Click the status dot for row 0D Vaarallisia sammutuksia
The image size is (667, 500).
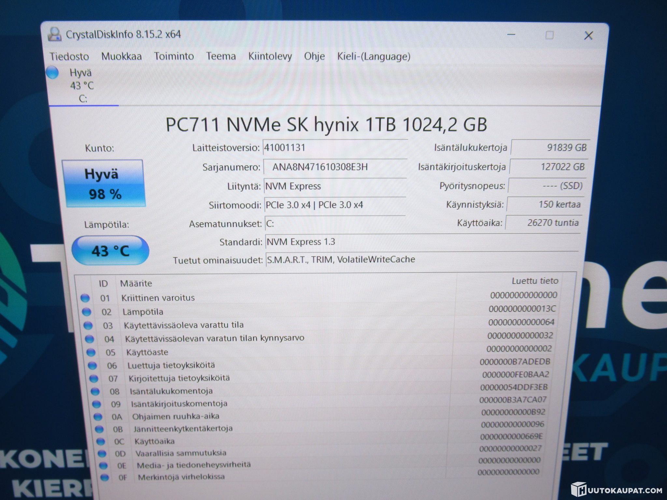pos(102,453)
